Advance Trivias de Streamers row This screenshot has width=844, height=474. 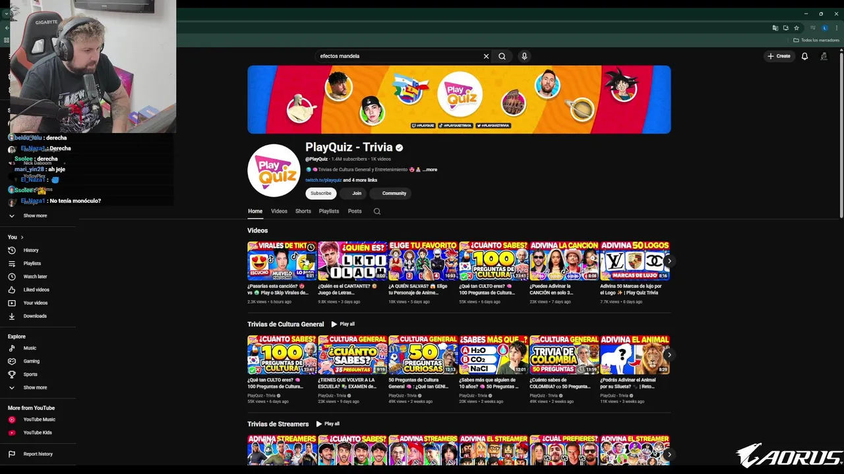click(x=669, y=454)
